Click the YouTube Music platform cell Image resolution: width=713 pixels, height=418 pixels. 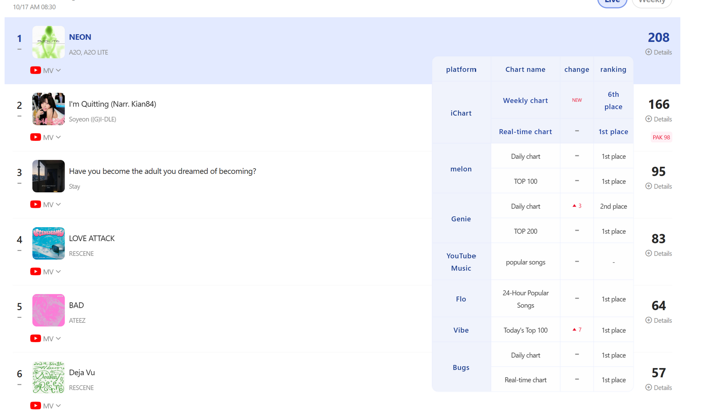461,262
